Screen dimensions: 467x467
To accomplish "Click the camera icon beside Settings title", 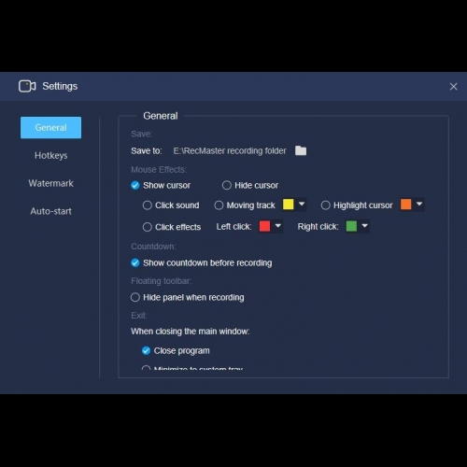I will [x=27, y=86].
